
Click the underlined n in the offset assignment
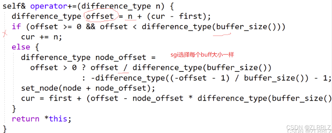(130, 16)
